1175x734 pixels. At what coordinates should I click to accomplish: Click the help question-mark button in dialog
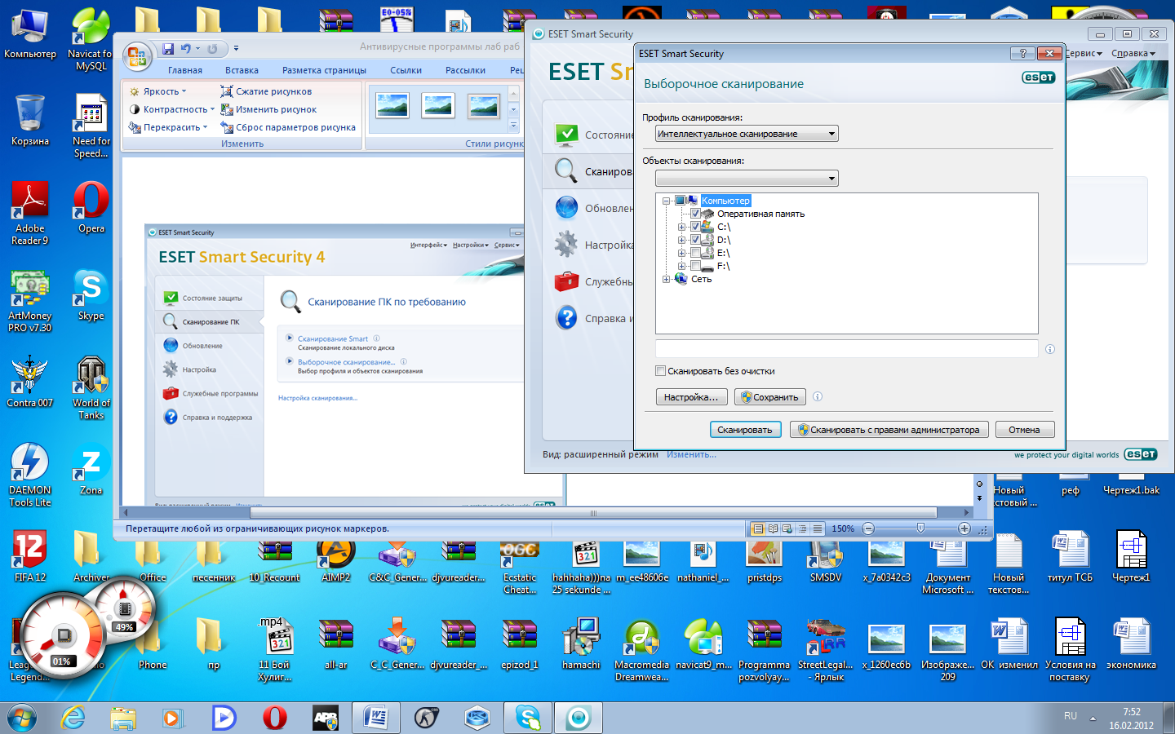(1022, 53)
